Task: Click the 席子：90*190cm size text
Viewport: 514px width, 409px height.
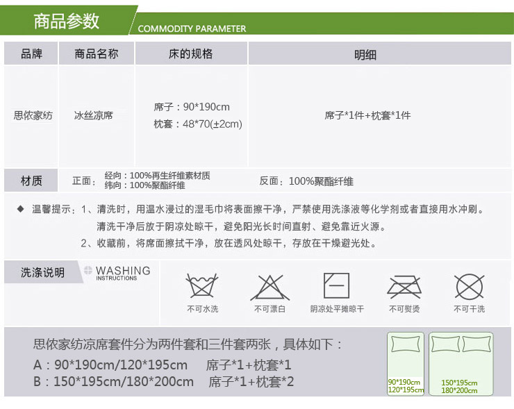Action: pos(192,107)
